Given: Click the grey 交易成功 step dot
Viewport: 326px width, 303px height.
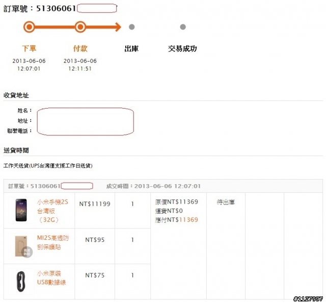Looking at the screenshot, I should [x=183, y=27].
